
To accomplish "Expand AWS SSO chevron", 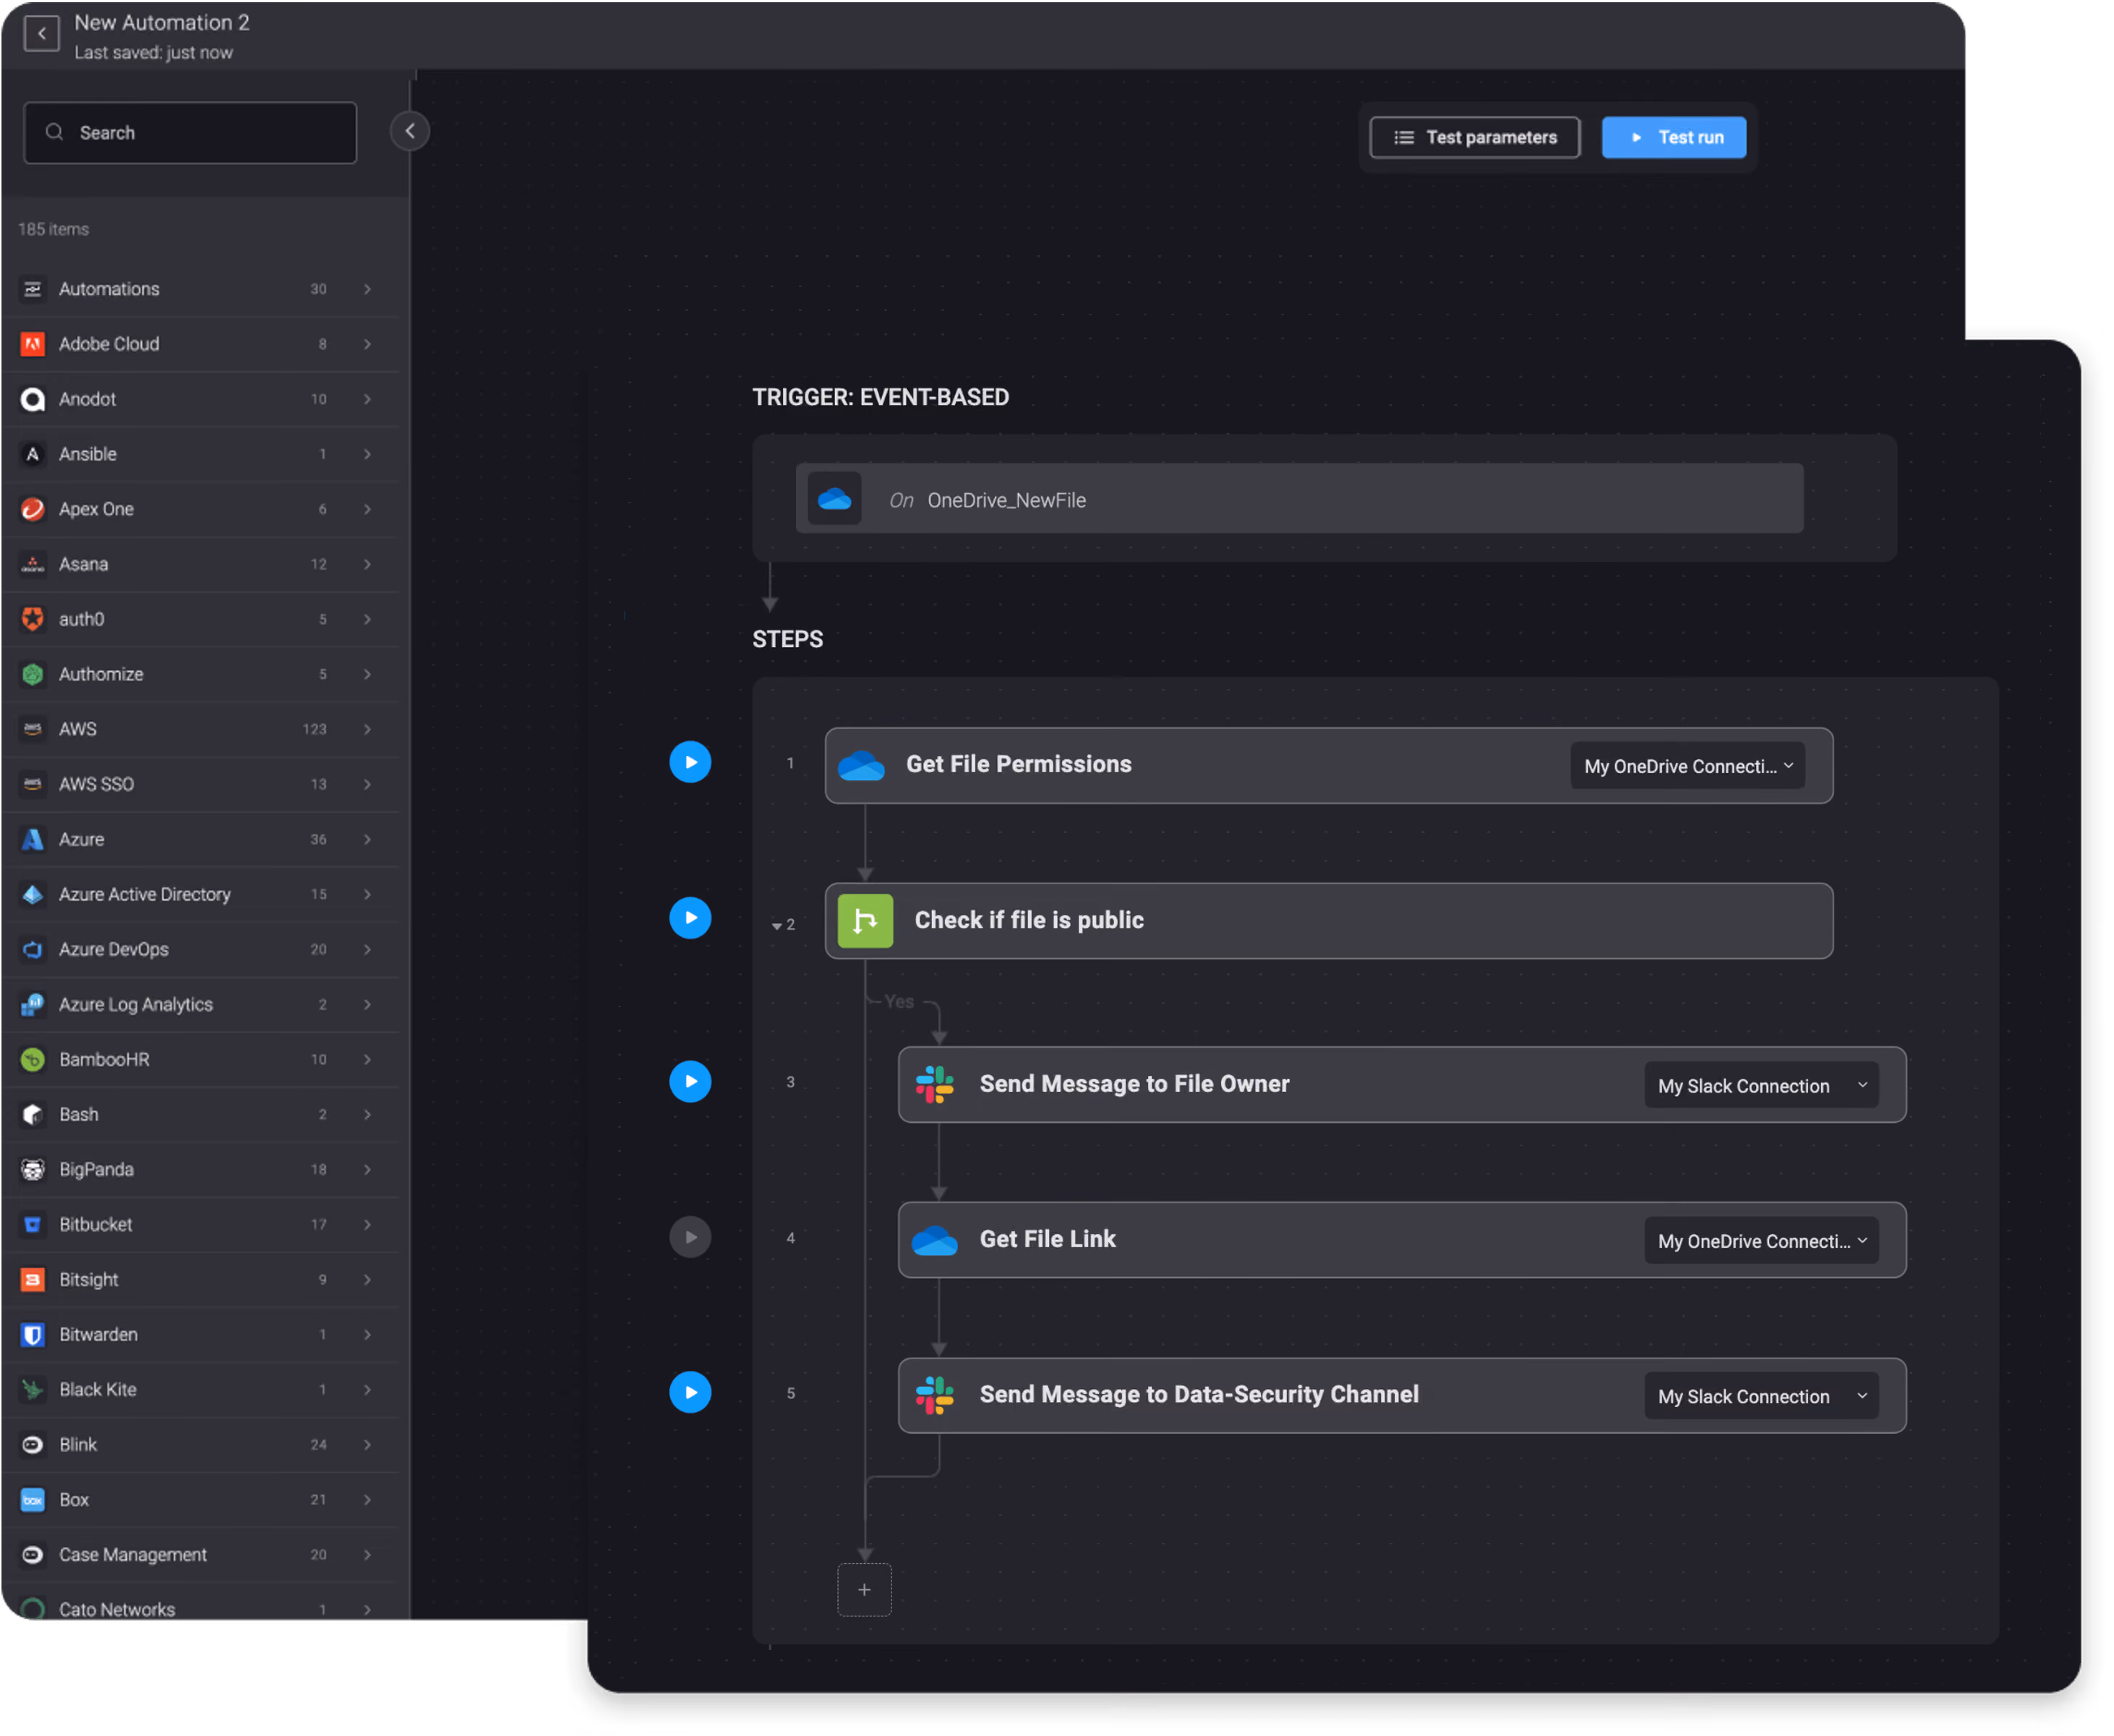I will pyautogui.click(x=368, y=785).
